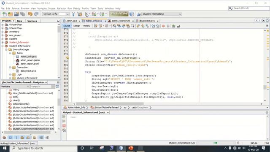Toggle Show Inherited Members in Navigator
This screenshot has width=270, height=152.
[x=4, y=137]
